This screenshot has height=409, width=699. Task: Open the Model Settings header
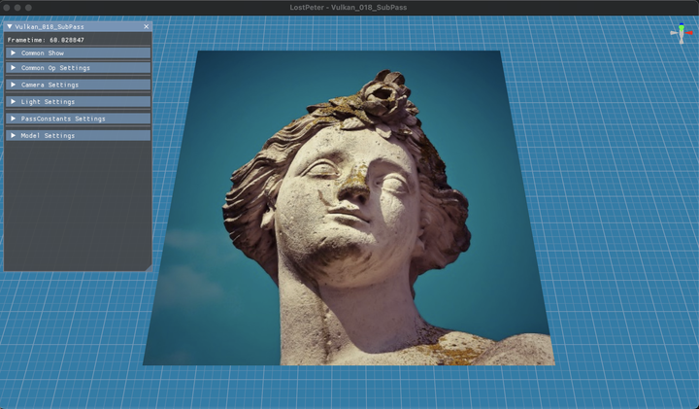(x=78, y=136)
